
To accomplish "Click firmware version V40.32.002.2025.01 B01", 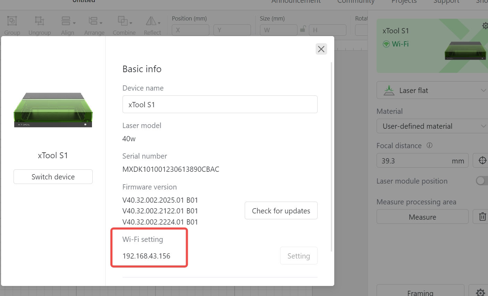I will pos(160,200).
